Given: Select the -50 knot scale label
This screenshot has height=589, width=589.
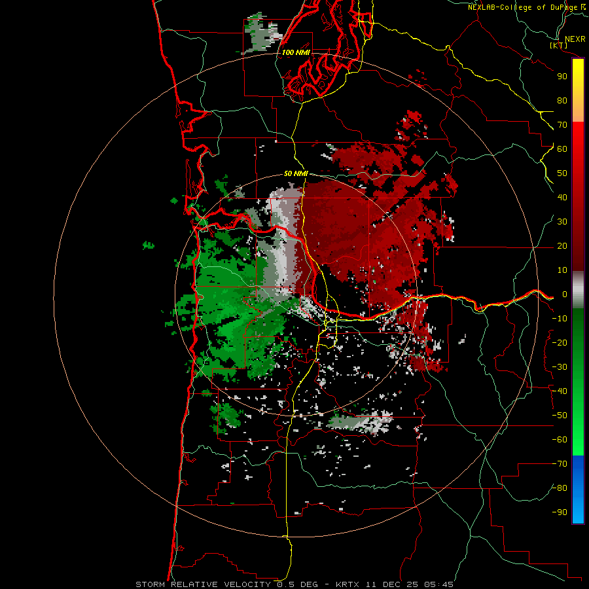Looking at the screenshot, I should (x=560, y=416).
